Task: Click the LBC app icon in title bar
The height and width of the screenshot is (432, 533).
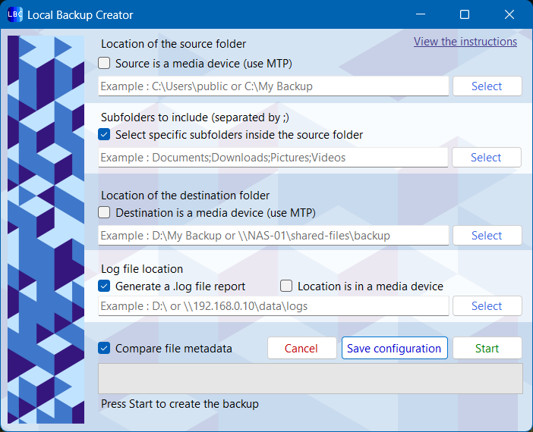Action: coord(14,14)
